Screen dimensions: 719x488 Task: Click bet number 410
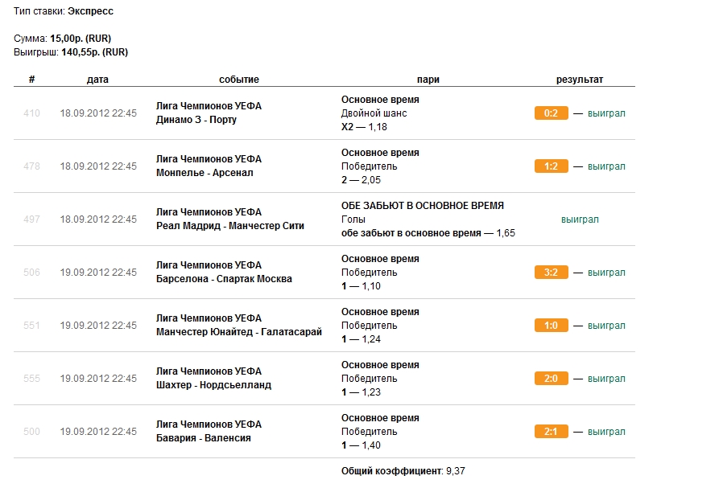[x=31, y=113]
